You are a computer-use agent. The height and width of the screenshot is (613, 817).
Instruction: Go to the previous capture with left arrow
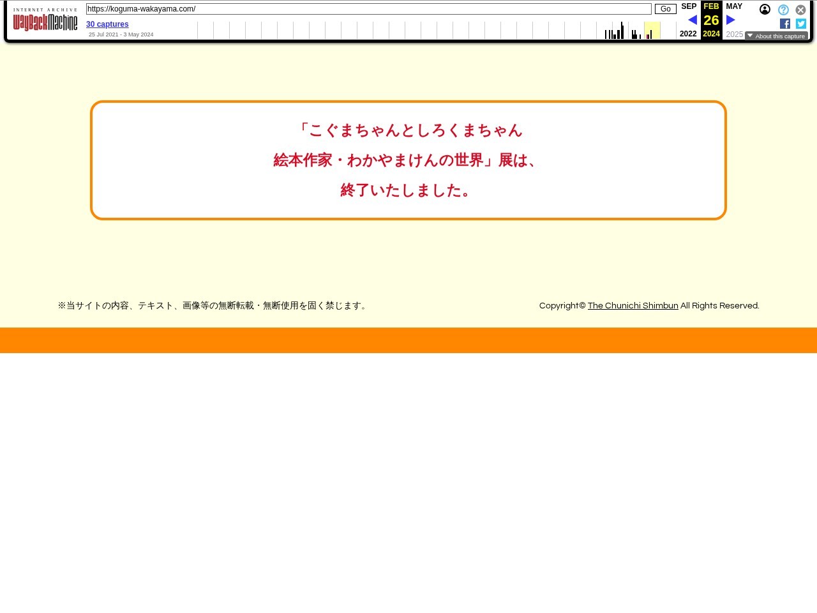pos(692,20)
